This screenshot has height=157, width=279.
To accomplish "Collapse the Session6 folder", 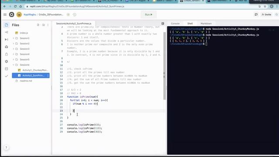I will click(14, 65).
